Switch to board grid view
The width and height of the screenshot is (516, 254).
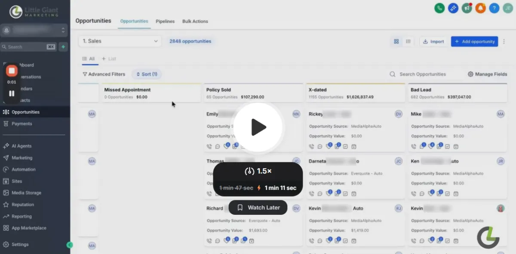(396, 41)
